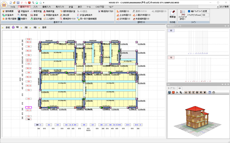Open 荷重条件 load conditions

(23, 11)
